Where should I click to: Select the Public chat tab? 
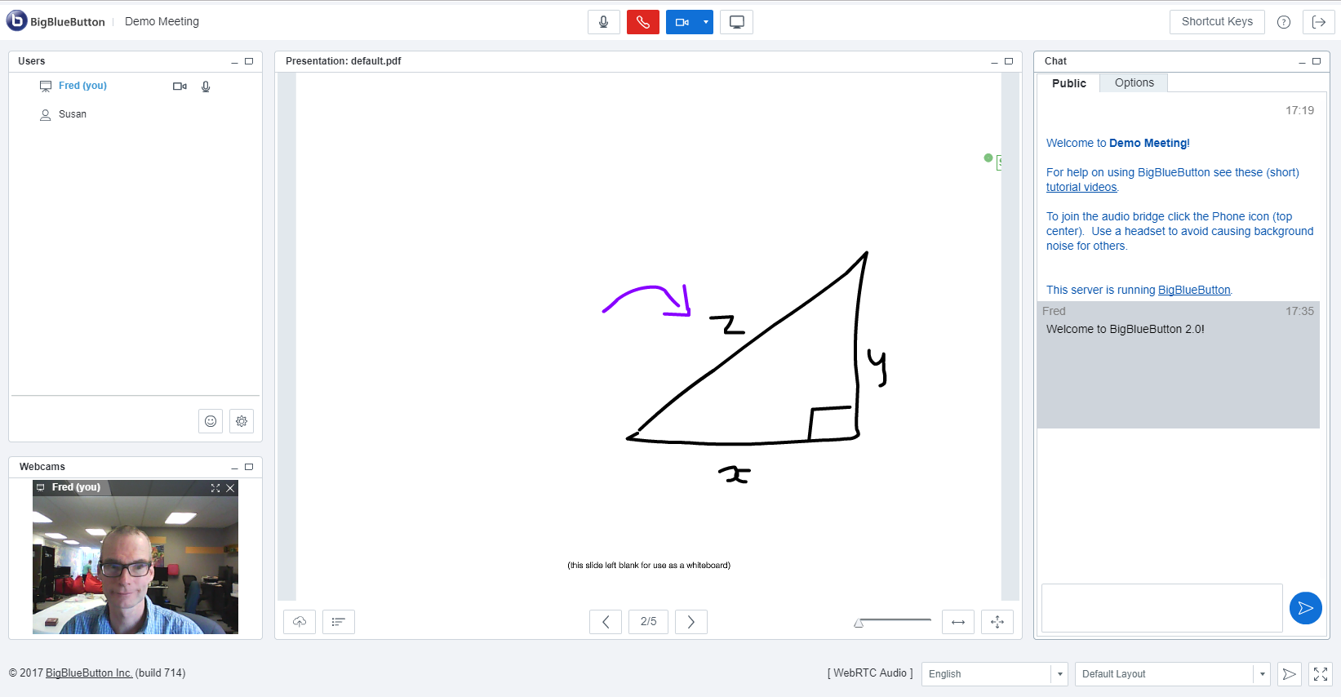pos(1068,83)
